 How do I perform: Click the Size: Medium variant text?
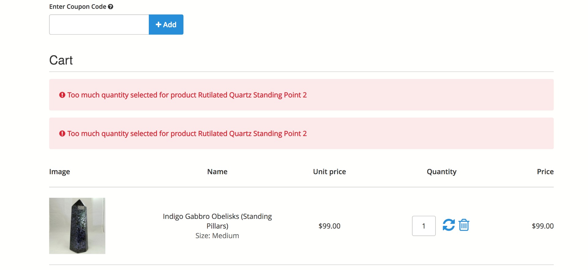pyautogui.click(x=217, y=236)
